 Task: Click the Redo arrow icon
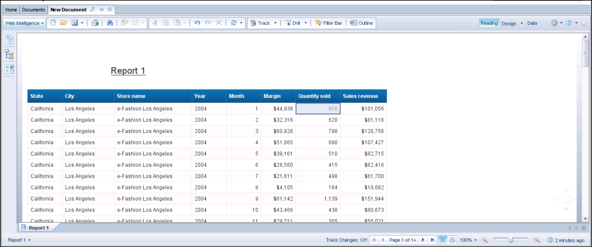tap(208, 23)
